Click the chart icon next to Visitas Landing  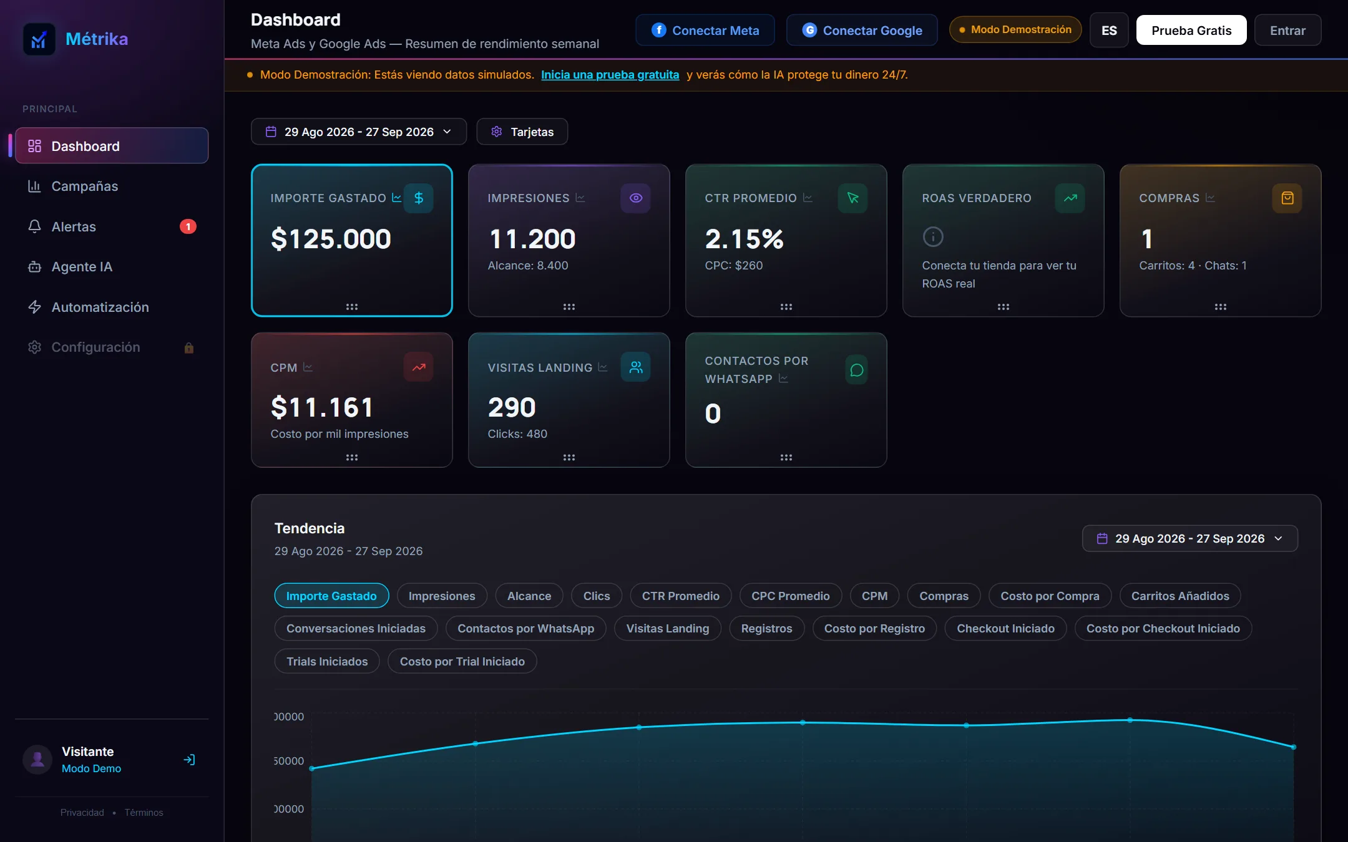[603, 367]
